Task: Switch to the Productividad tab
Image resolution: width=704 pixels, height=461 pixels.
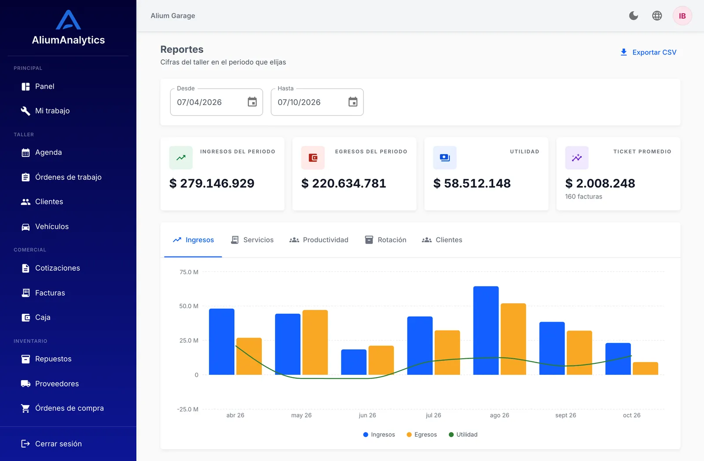Action: pyautogui.click(x=319, y=240)
